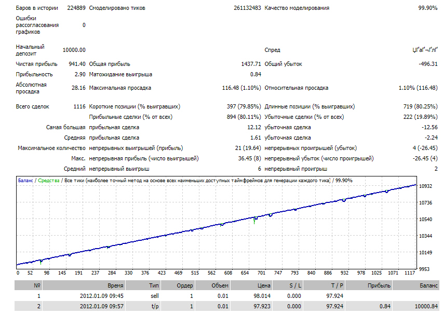443x314 pixels.
Task: Click chart y-axis label 9953
Action: tap(425, 269)
